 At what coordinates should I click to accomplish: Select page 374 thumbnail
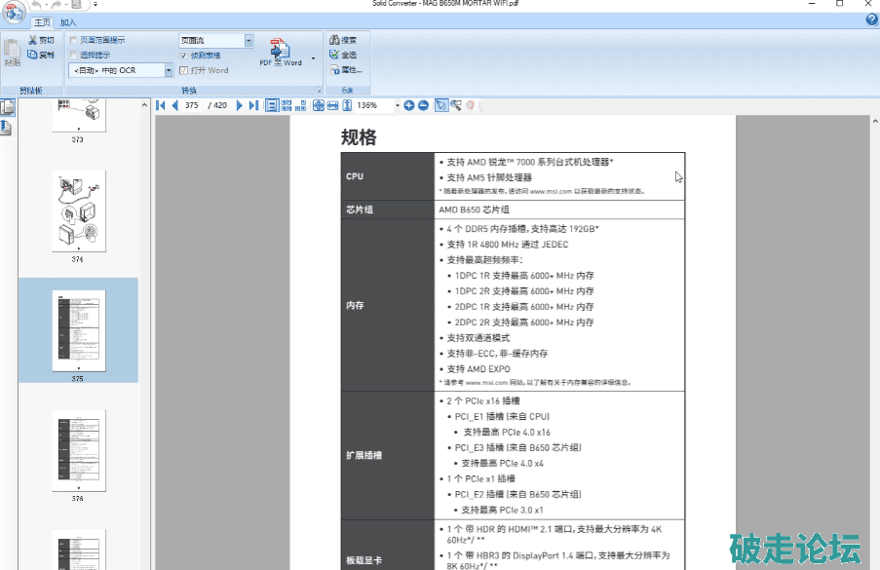[x=79, y=211]
